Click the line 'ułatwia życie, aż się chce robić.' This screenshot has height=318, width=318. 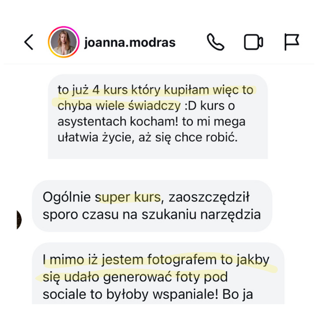pos(147,138)
